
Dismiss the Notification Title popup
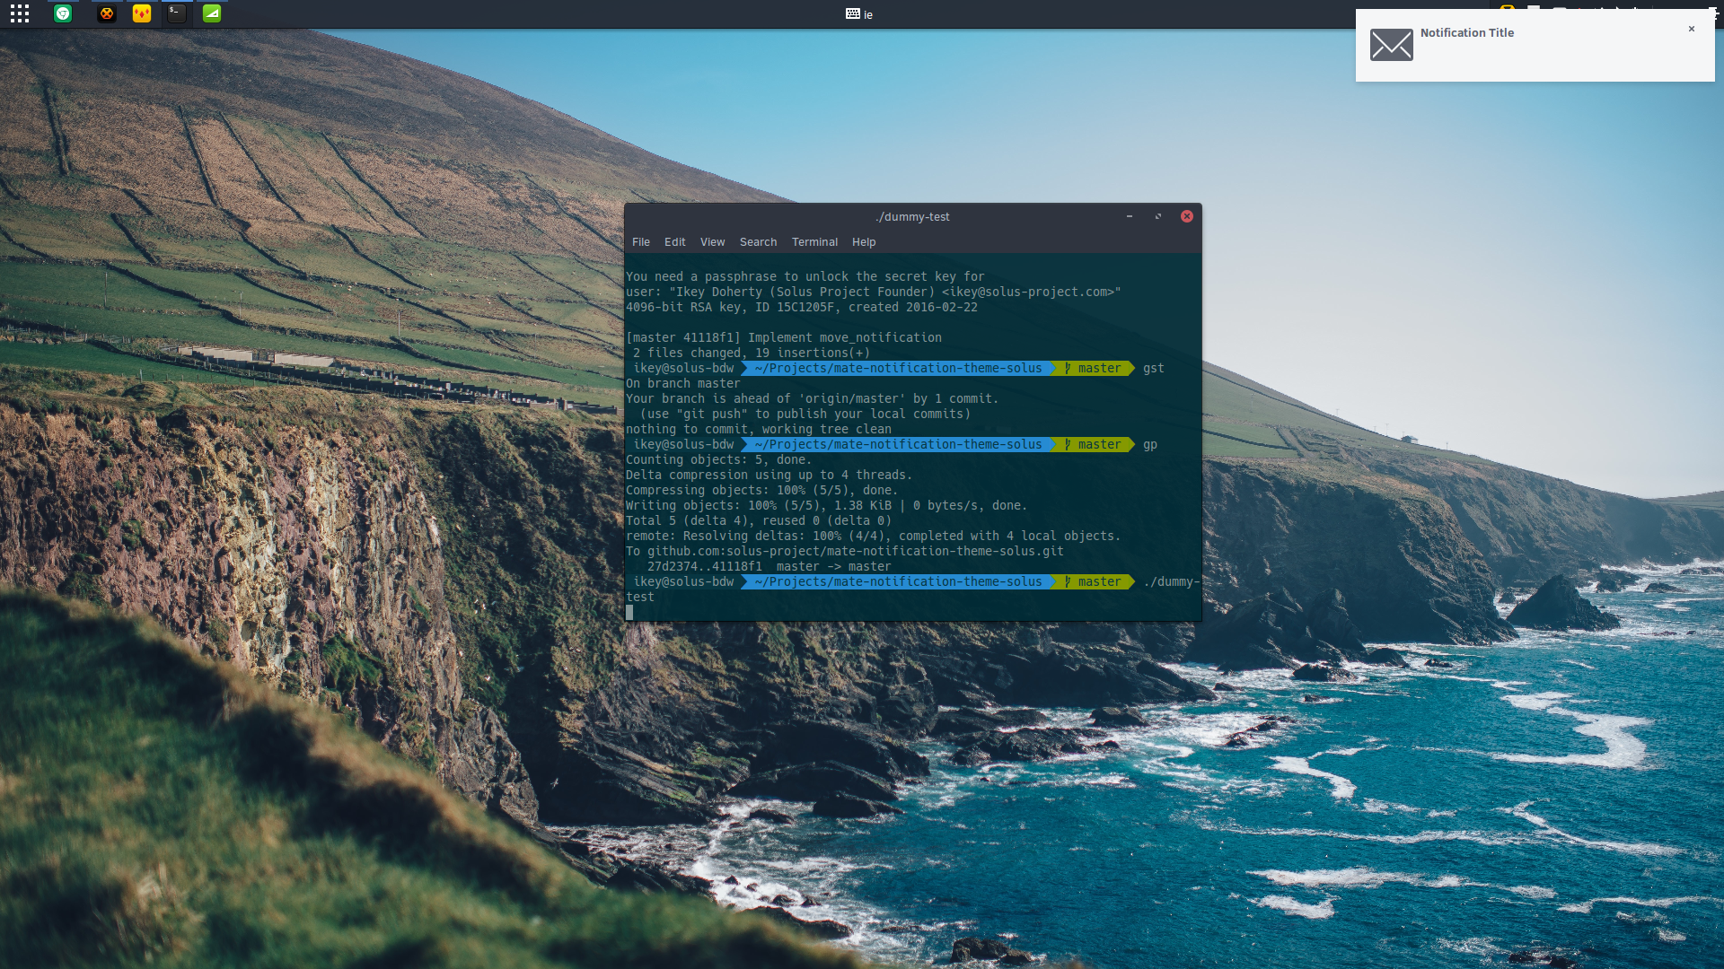click(1692, 29)
